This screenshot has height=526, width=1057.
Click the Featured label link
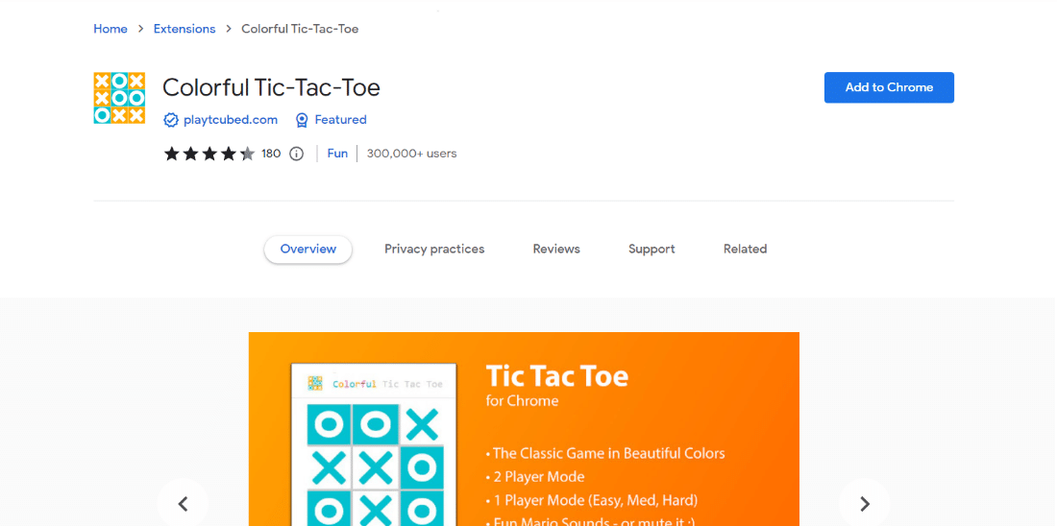pos(340,120)
